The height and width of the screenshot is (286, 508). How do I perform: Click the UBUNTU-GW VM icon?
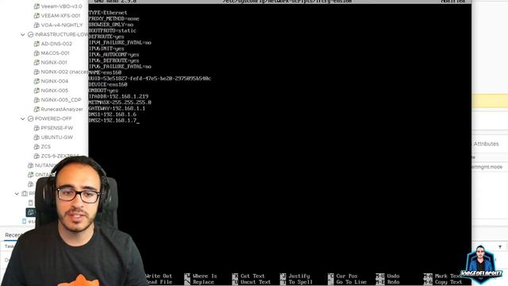point(37,137)
